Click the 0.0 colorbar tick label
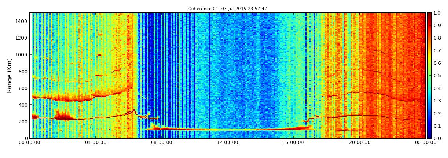The image size is (448, 158). [x=437, y=138]
